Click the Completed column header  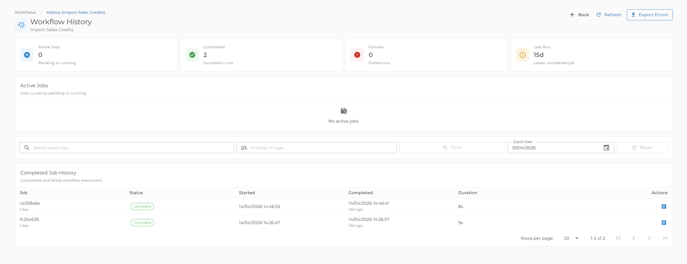point(361,193)
